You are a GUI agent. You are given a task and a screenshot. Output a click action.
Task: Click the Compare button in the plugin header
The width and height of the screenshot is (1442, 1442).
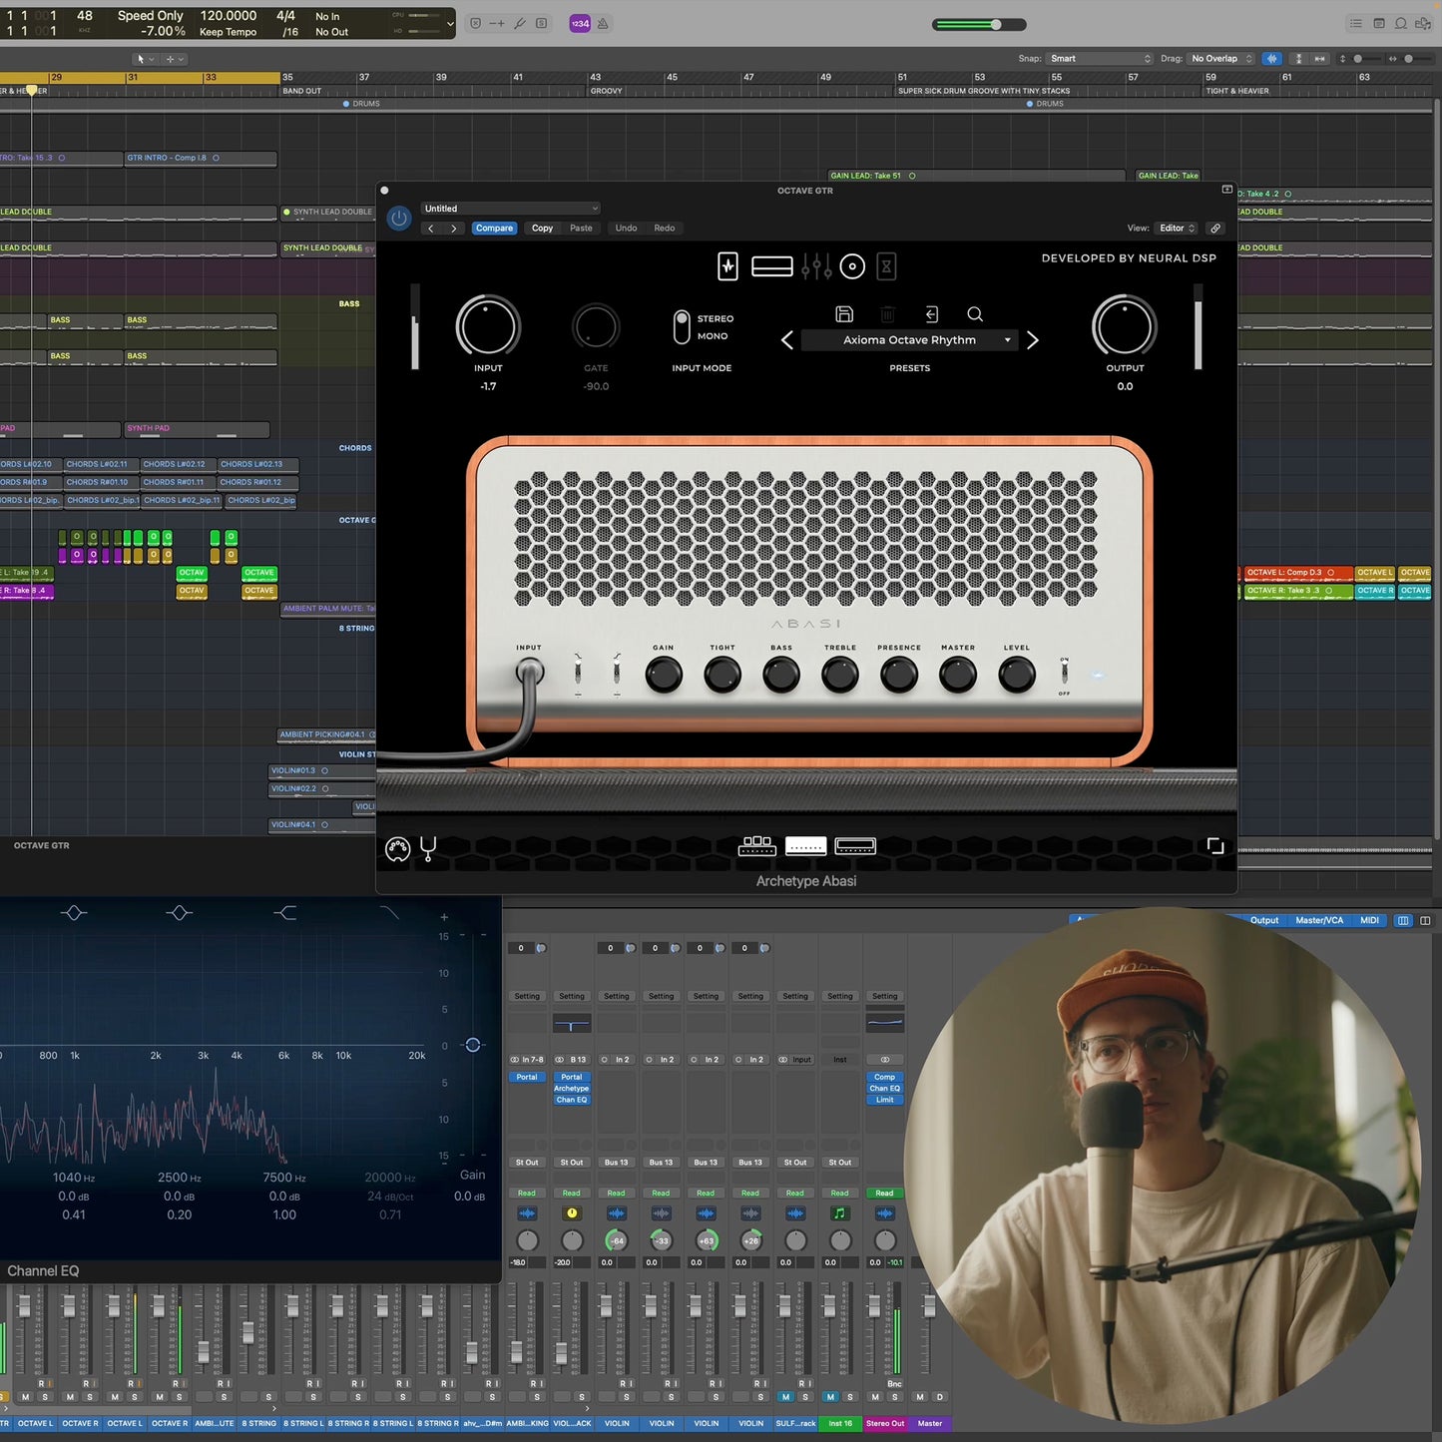click(494, 229)
